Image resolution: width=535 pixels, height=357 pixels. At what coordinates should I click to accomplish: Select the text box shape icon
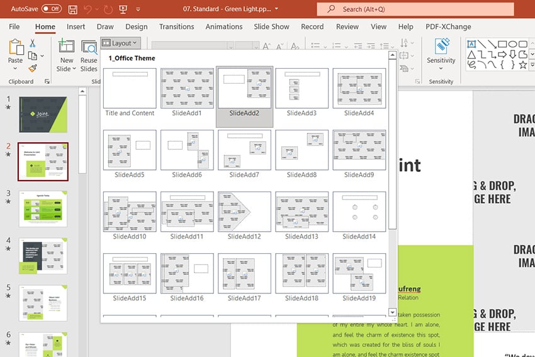(x=471, y=43)
